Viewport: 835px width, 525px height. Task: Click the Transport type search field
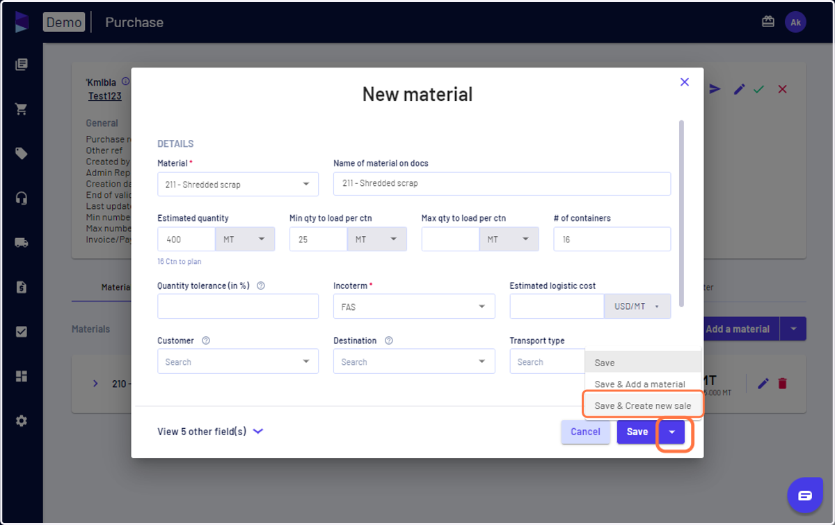[547, 361]
